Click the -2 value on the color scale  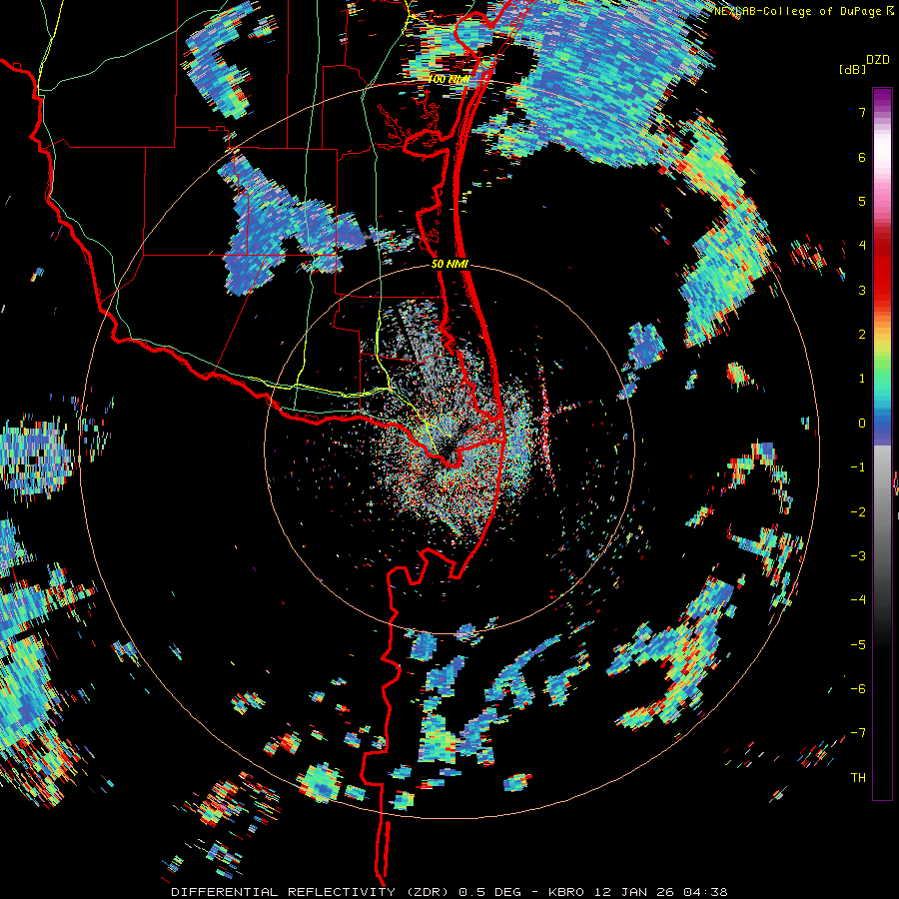pos(858,512)
